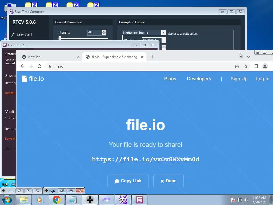
Task: Open Chrome side panel icon
Action: tap(256, 66)
